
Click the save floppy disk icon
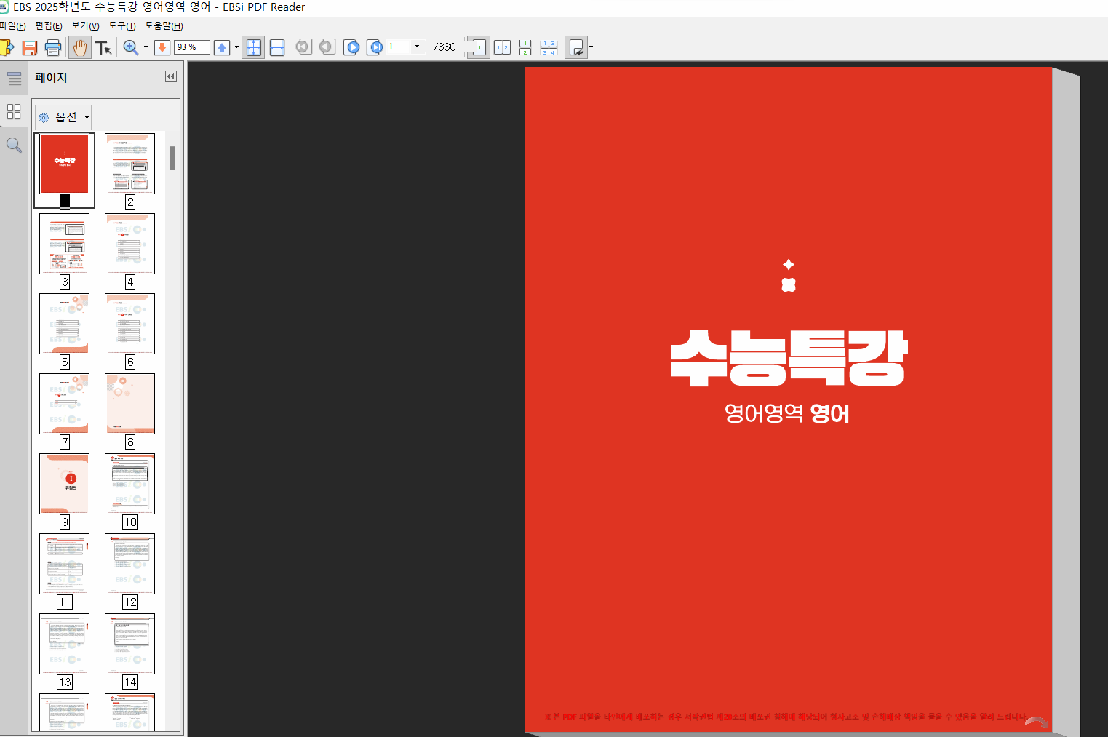30,48
